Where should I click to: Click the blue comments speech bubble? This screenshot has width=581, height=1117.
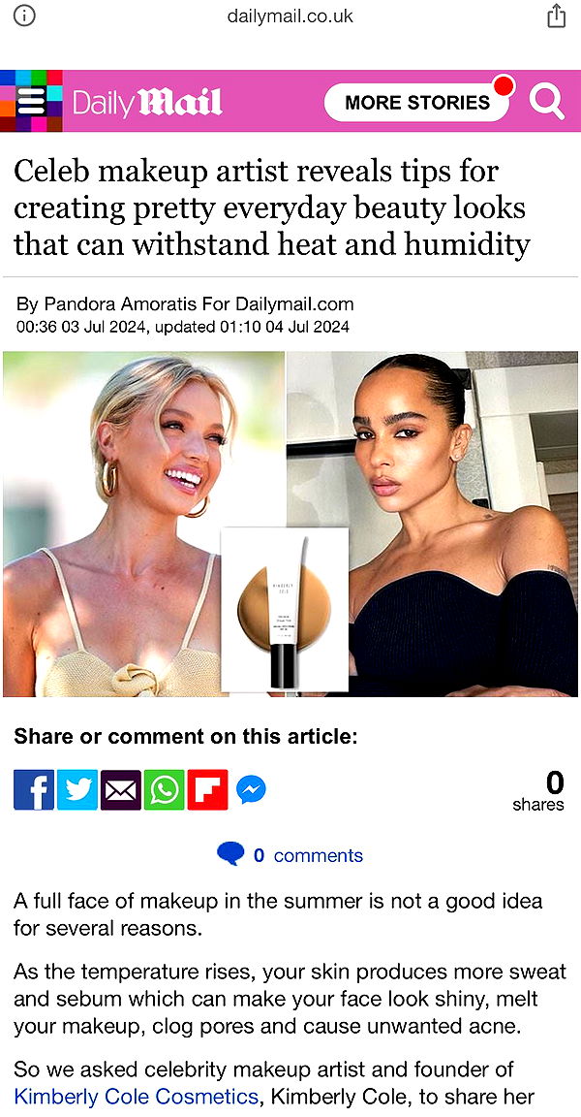tap(230, 853)
